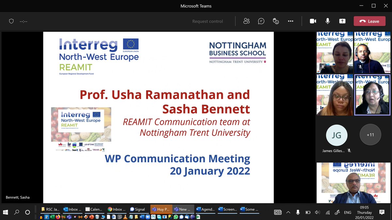The height and width of the screenshot is (220, 392).
Task: Launch Firefox from the quick launch row
Action: [x=58, y=217]
